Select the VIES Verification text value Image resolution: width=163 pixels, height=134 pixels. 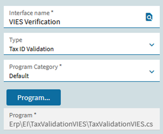tap(35, 22)
